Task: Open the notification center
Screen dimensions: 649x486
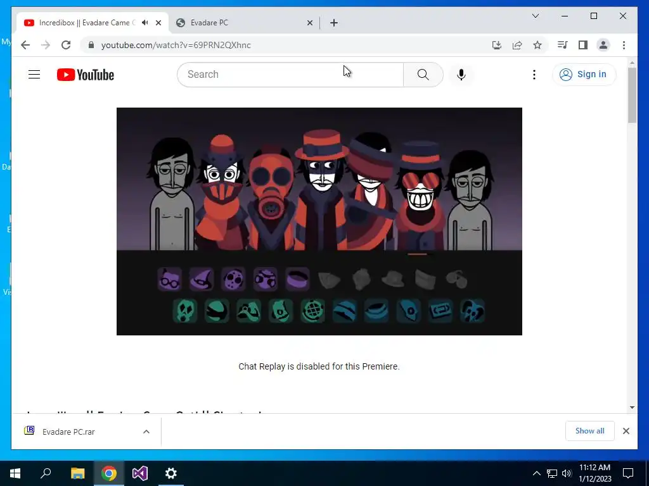Action: 628,473
